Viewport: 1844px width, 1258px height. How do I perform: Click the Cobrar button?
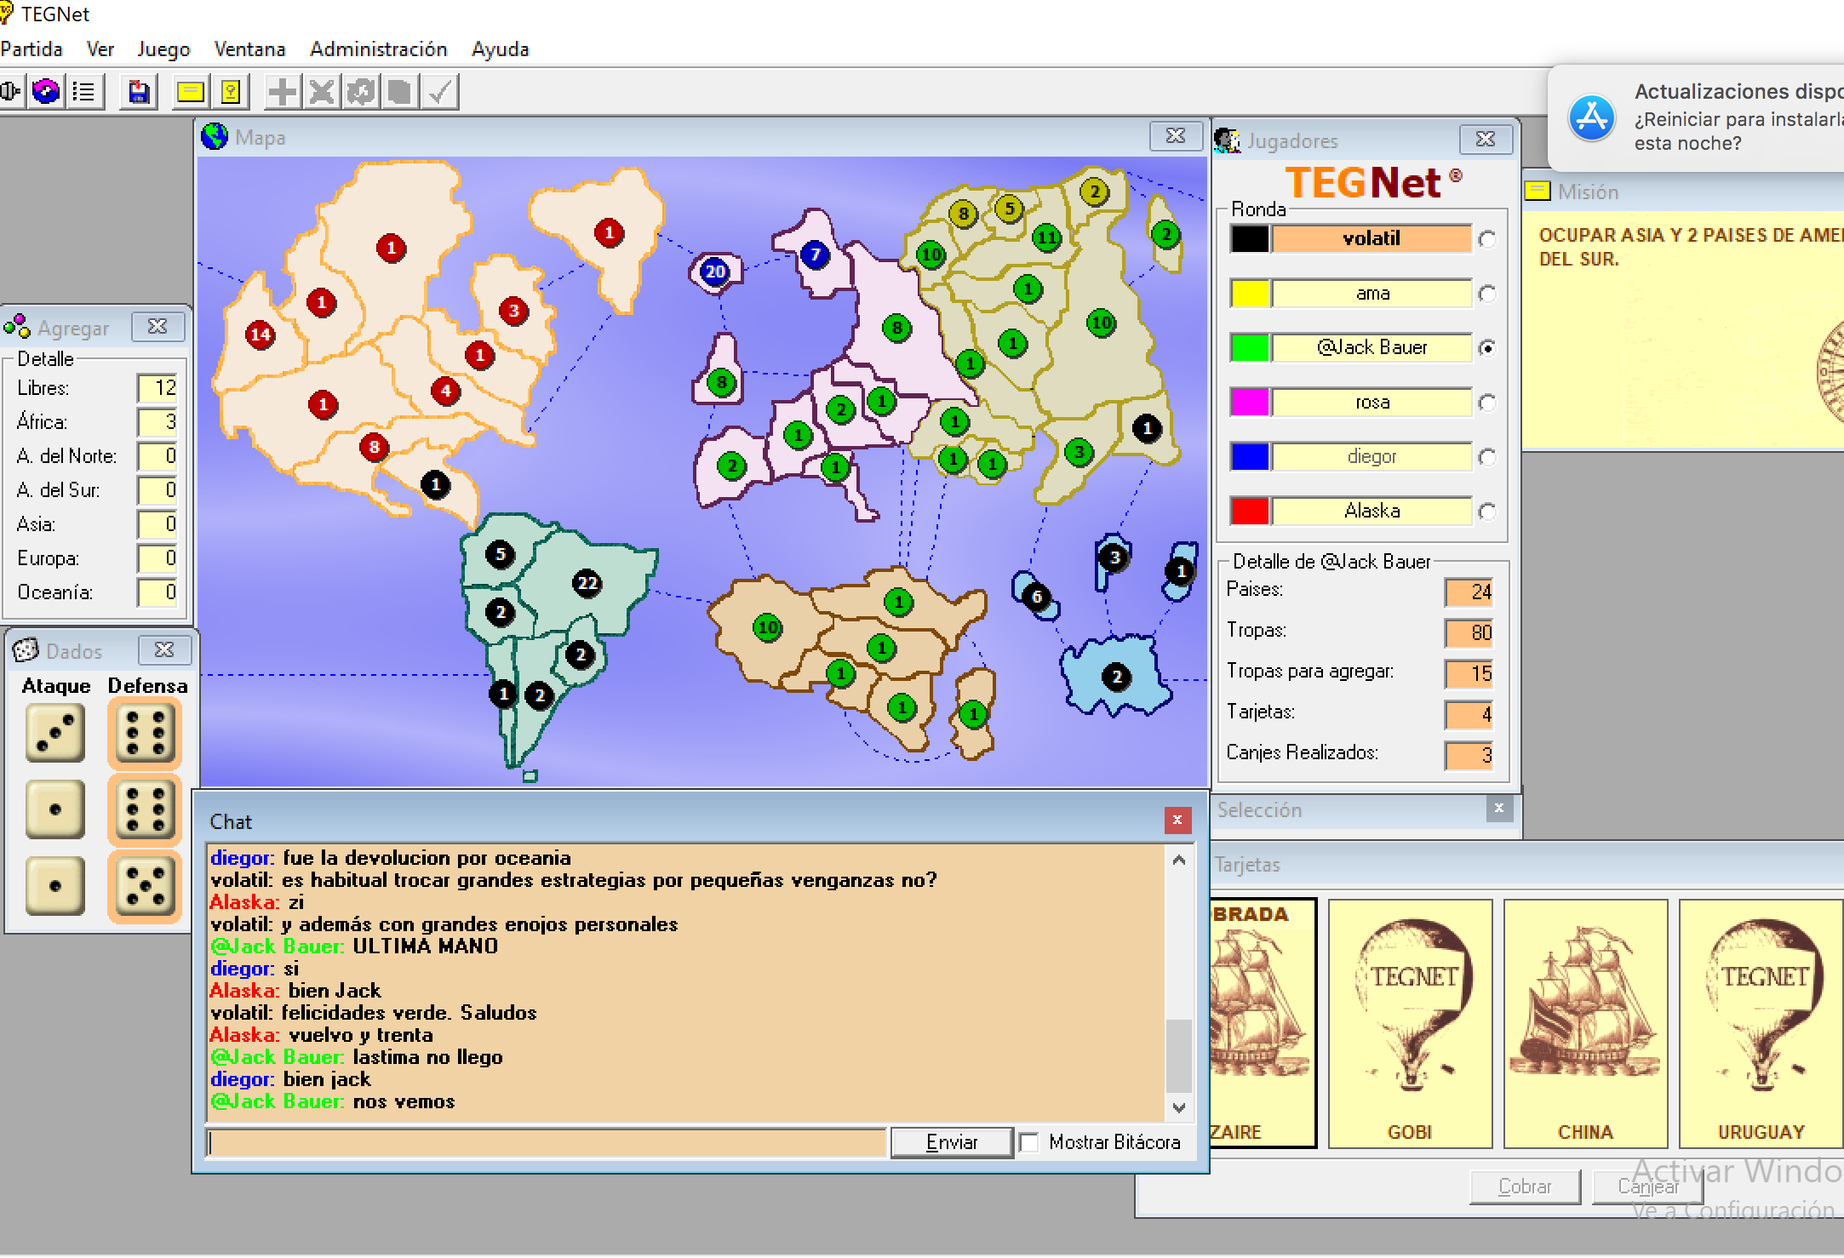(1525, 1186)
